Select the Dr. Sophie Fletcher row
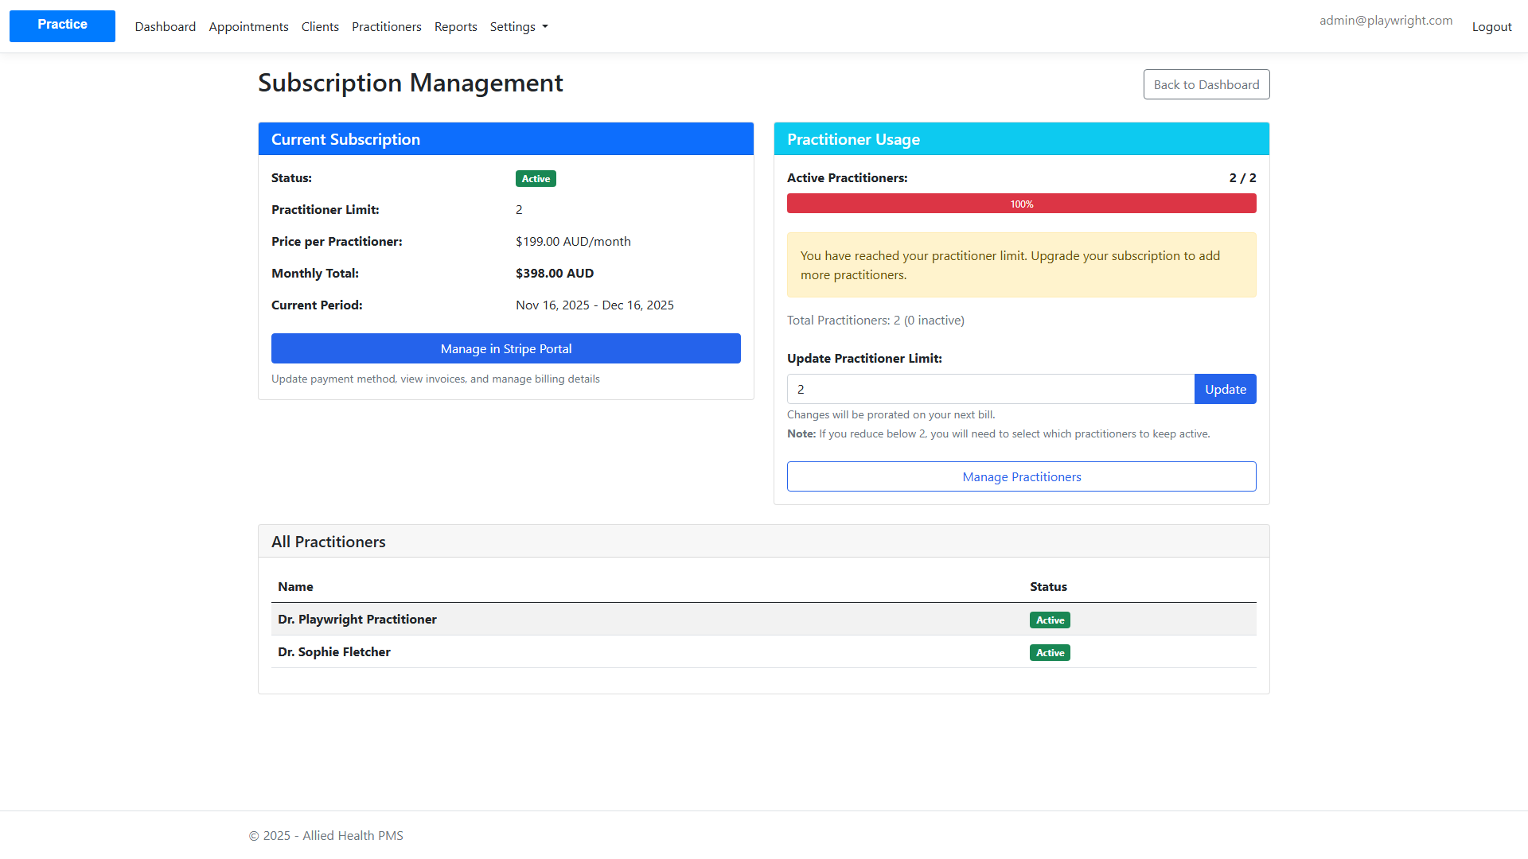This screenshot has height=859, width=1528. coord(764,651)
